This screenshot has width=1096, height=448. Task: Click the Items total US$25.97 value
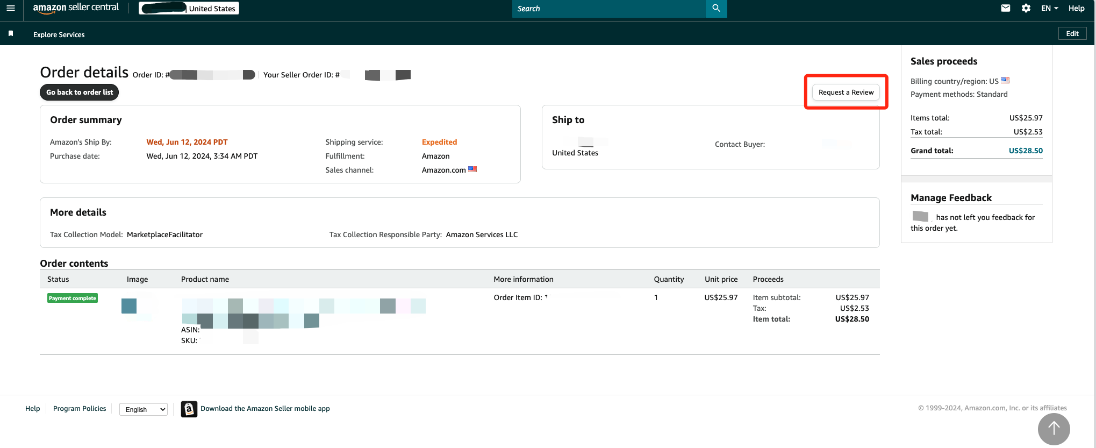point(1026,118)
